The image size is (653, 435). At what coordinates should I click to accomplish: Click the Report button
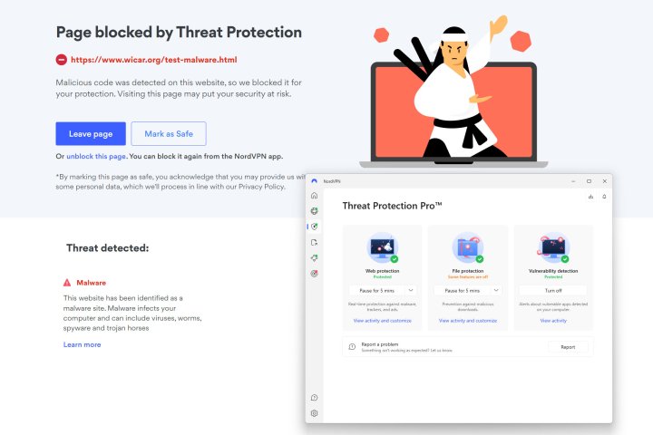(x=568, y=347)
